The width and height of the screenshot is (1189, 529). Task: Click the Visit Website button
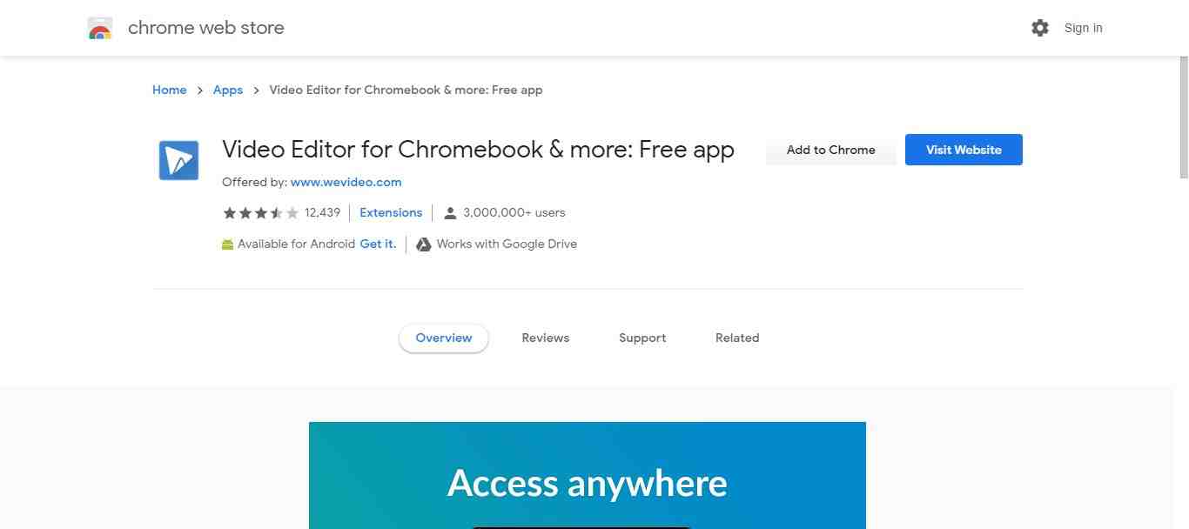click(963, 150)
